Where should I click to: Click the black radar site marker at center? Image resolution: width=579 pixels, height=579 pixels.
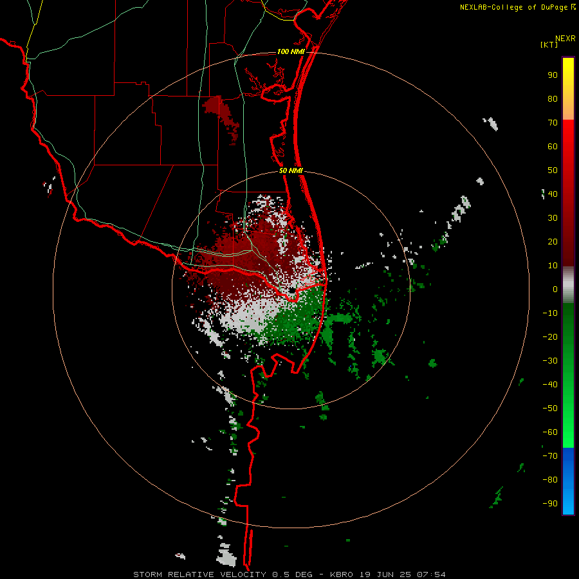click(292, 291)
